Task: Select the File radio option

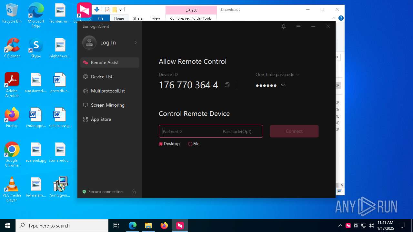Action: pyautogui.click(x=194, y=144)
